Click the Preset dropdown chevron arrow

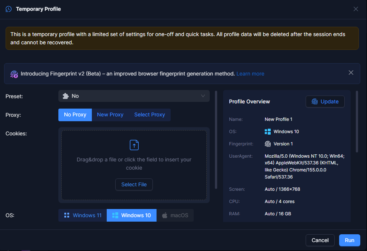coord(203,96)
